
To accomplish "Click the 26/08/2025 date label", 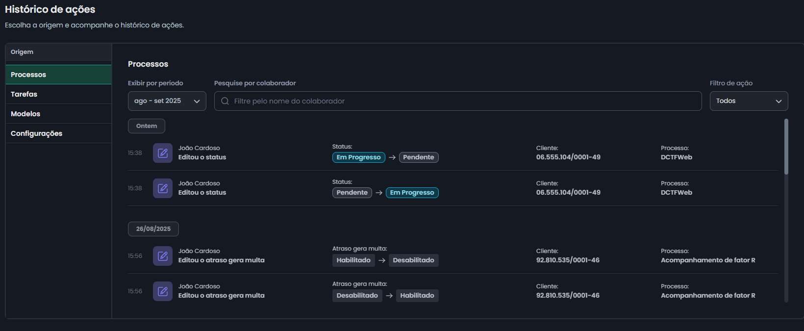I will coord(153,229).
